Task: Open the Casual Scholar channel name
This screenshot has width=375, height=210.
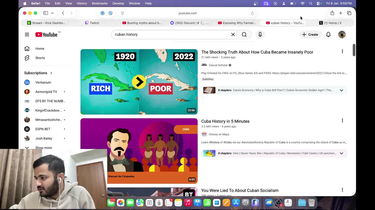Action: click(x=218, y=65)
